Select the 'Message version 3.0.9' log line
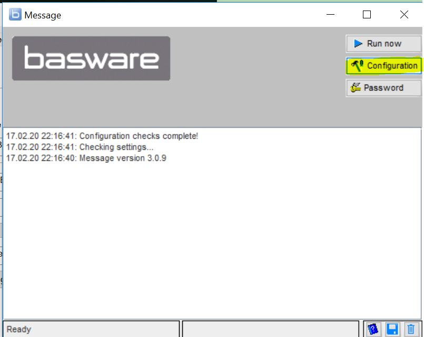The width and height of the screenshot is (424, 337). [86, 158]
